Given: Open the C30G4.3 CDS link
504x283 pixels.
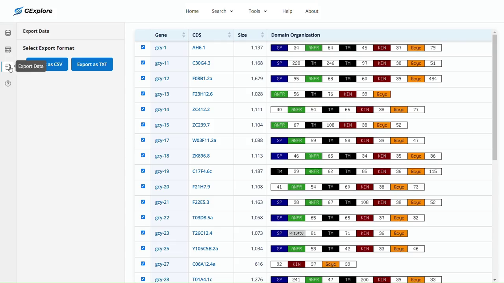Looking at the screenshot, I should pyautogui.click(x=201, y=63).
